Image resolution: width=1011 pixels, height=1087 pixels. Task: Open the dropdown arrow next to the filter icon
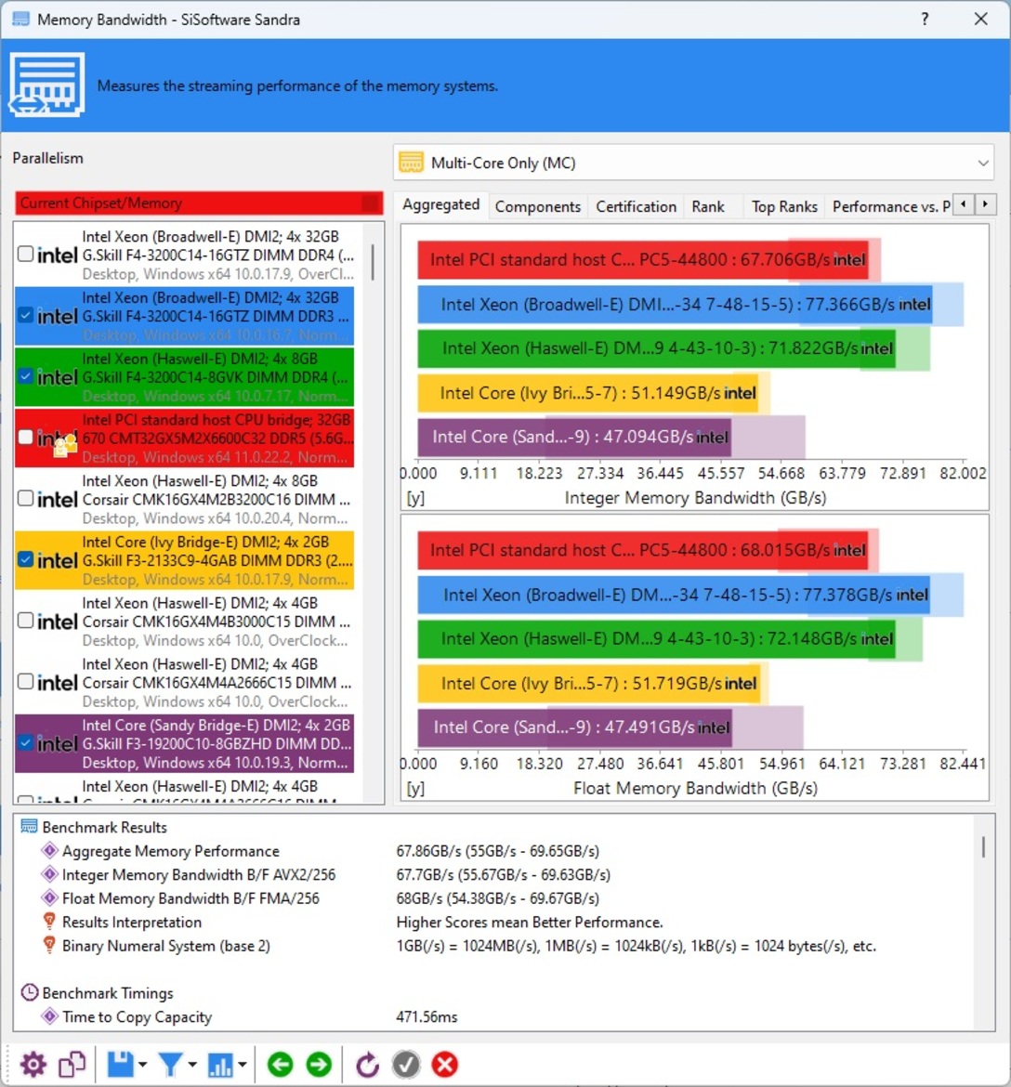click(192, 1065)
